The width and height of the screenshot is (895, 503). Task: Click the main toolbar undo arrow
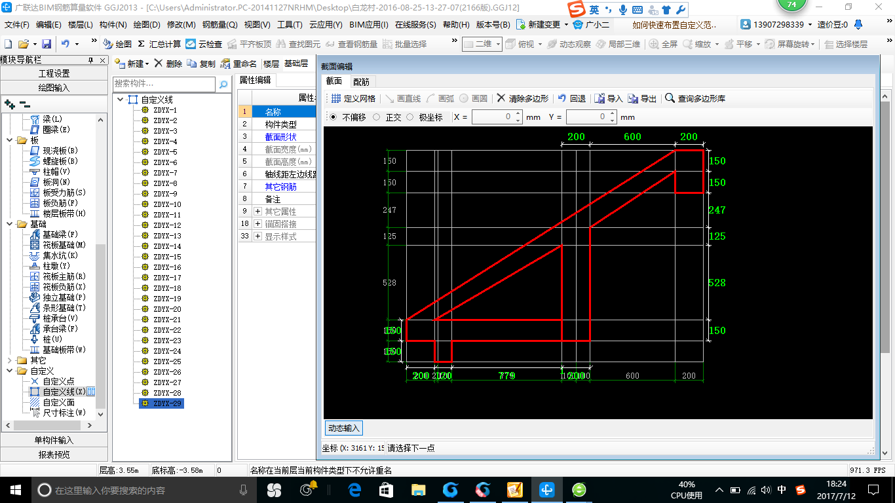(66, 44)
